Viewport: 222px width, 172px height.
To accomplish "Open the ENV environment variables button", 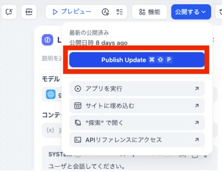I will 29,12.
